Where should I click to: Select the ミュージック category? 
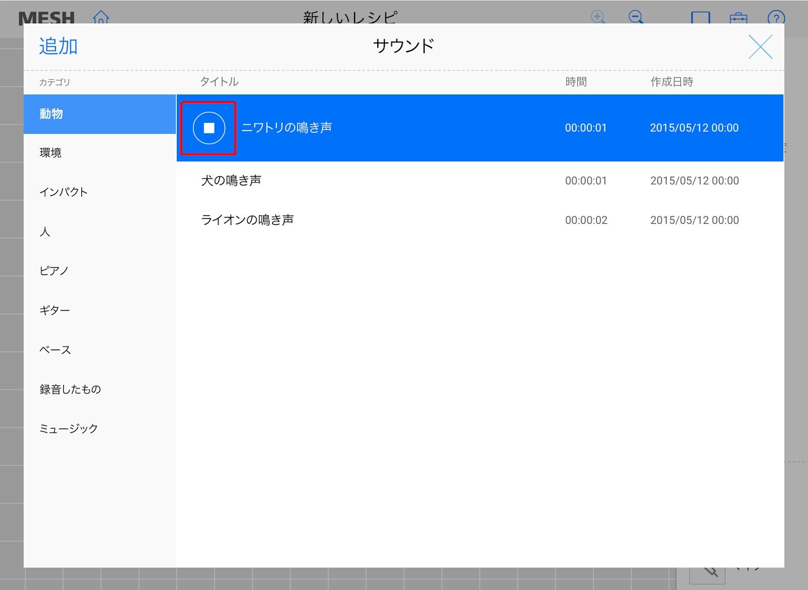coord(99,429)
